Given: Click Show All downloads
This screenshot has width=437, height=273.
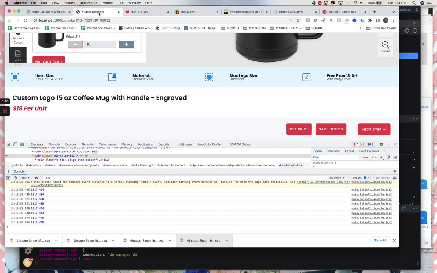Looking at the screenshot, I should pyautogui.click(x=380, y=240).
